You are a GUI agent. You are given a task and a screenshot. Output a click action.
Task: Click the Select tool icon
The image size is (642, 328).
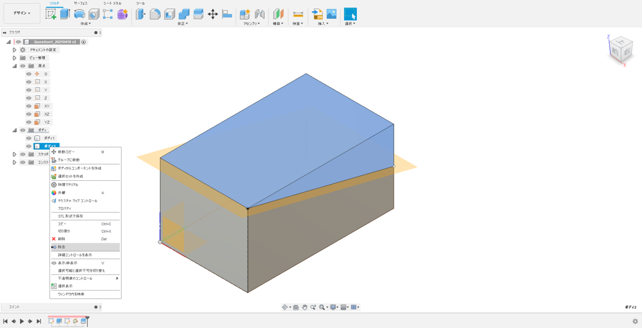click(350, 14)
